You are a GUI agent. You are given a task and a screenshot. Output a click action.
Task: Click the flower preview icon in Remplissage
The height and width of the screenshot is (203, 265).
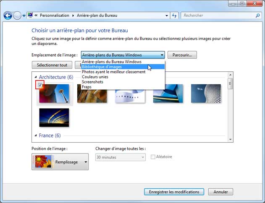tap(43, 161)
